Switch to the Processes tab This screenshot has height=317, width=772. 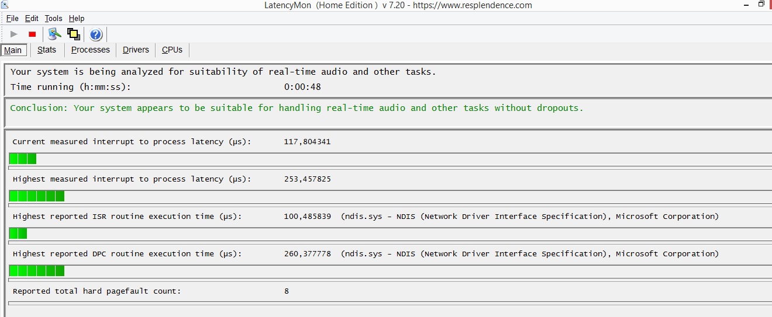pyautogui.click(x=91, y=50)
